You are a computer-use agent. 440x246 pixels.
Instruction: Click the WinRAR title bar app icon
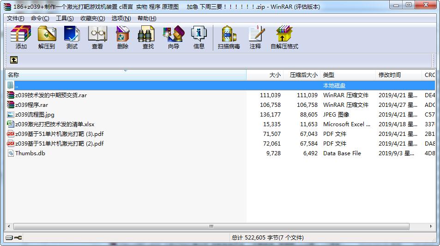[x=7, y=6]
